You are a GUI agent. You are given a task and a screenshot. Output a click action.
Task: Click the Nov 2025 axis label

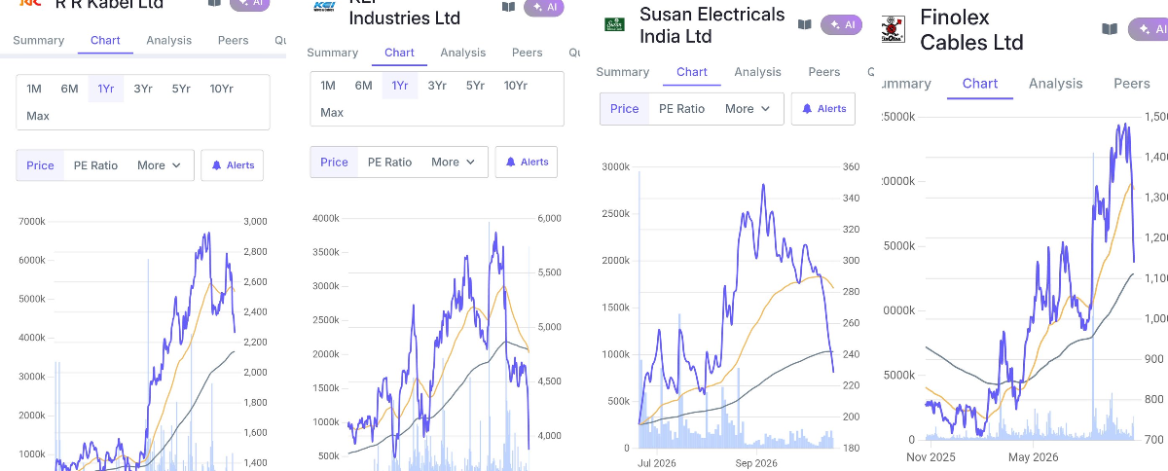[x=931, y=456]
